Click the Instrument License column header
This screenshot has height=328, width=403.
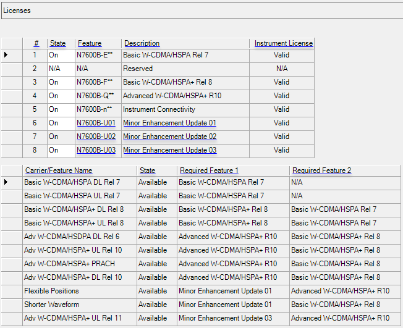(284, 43)
